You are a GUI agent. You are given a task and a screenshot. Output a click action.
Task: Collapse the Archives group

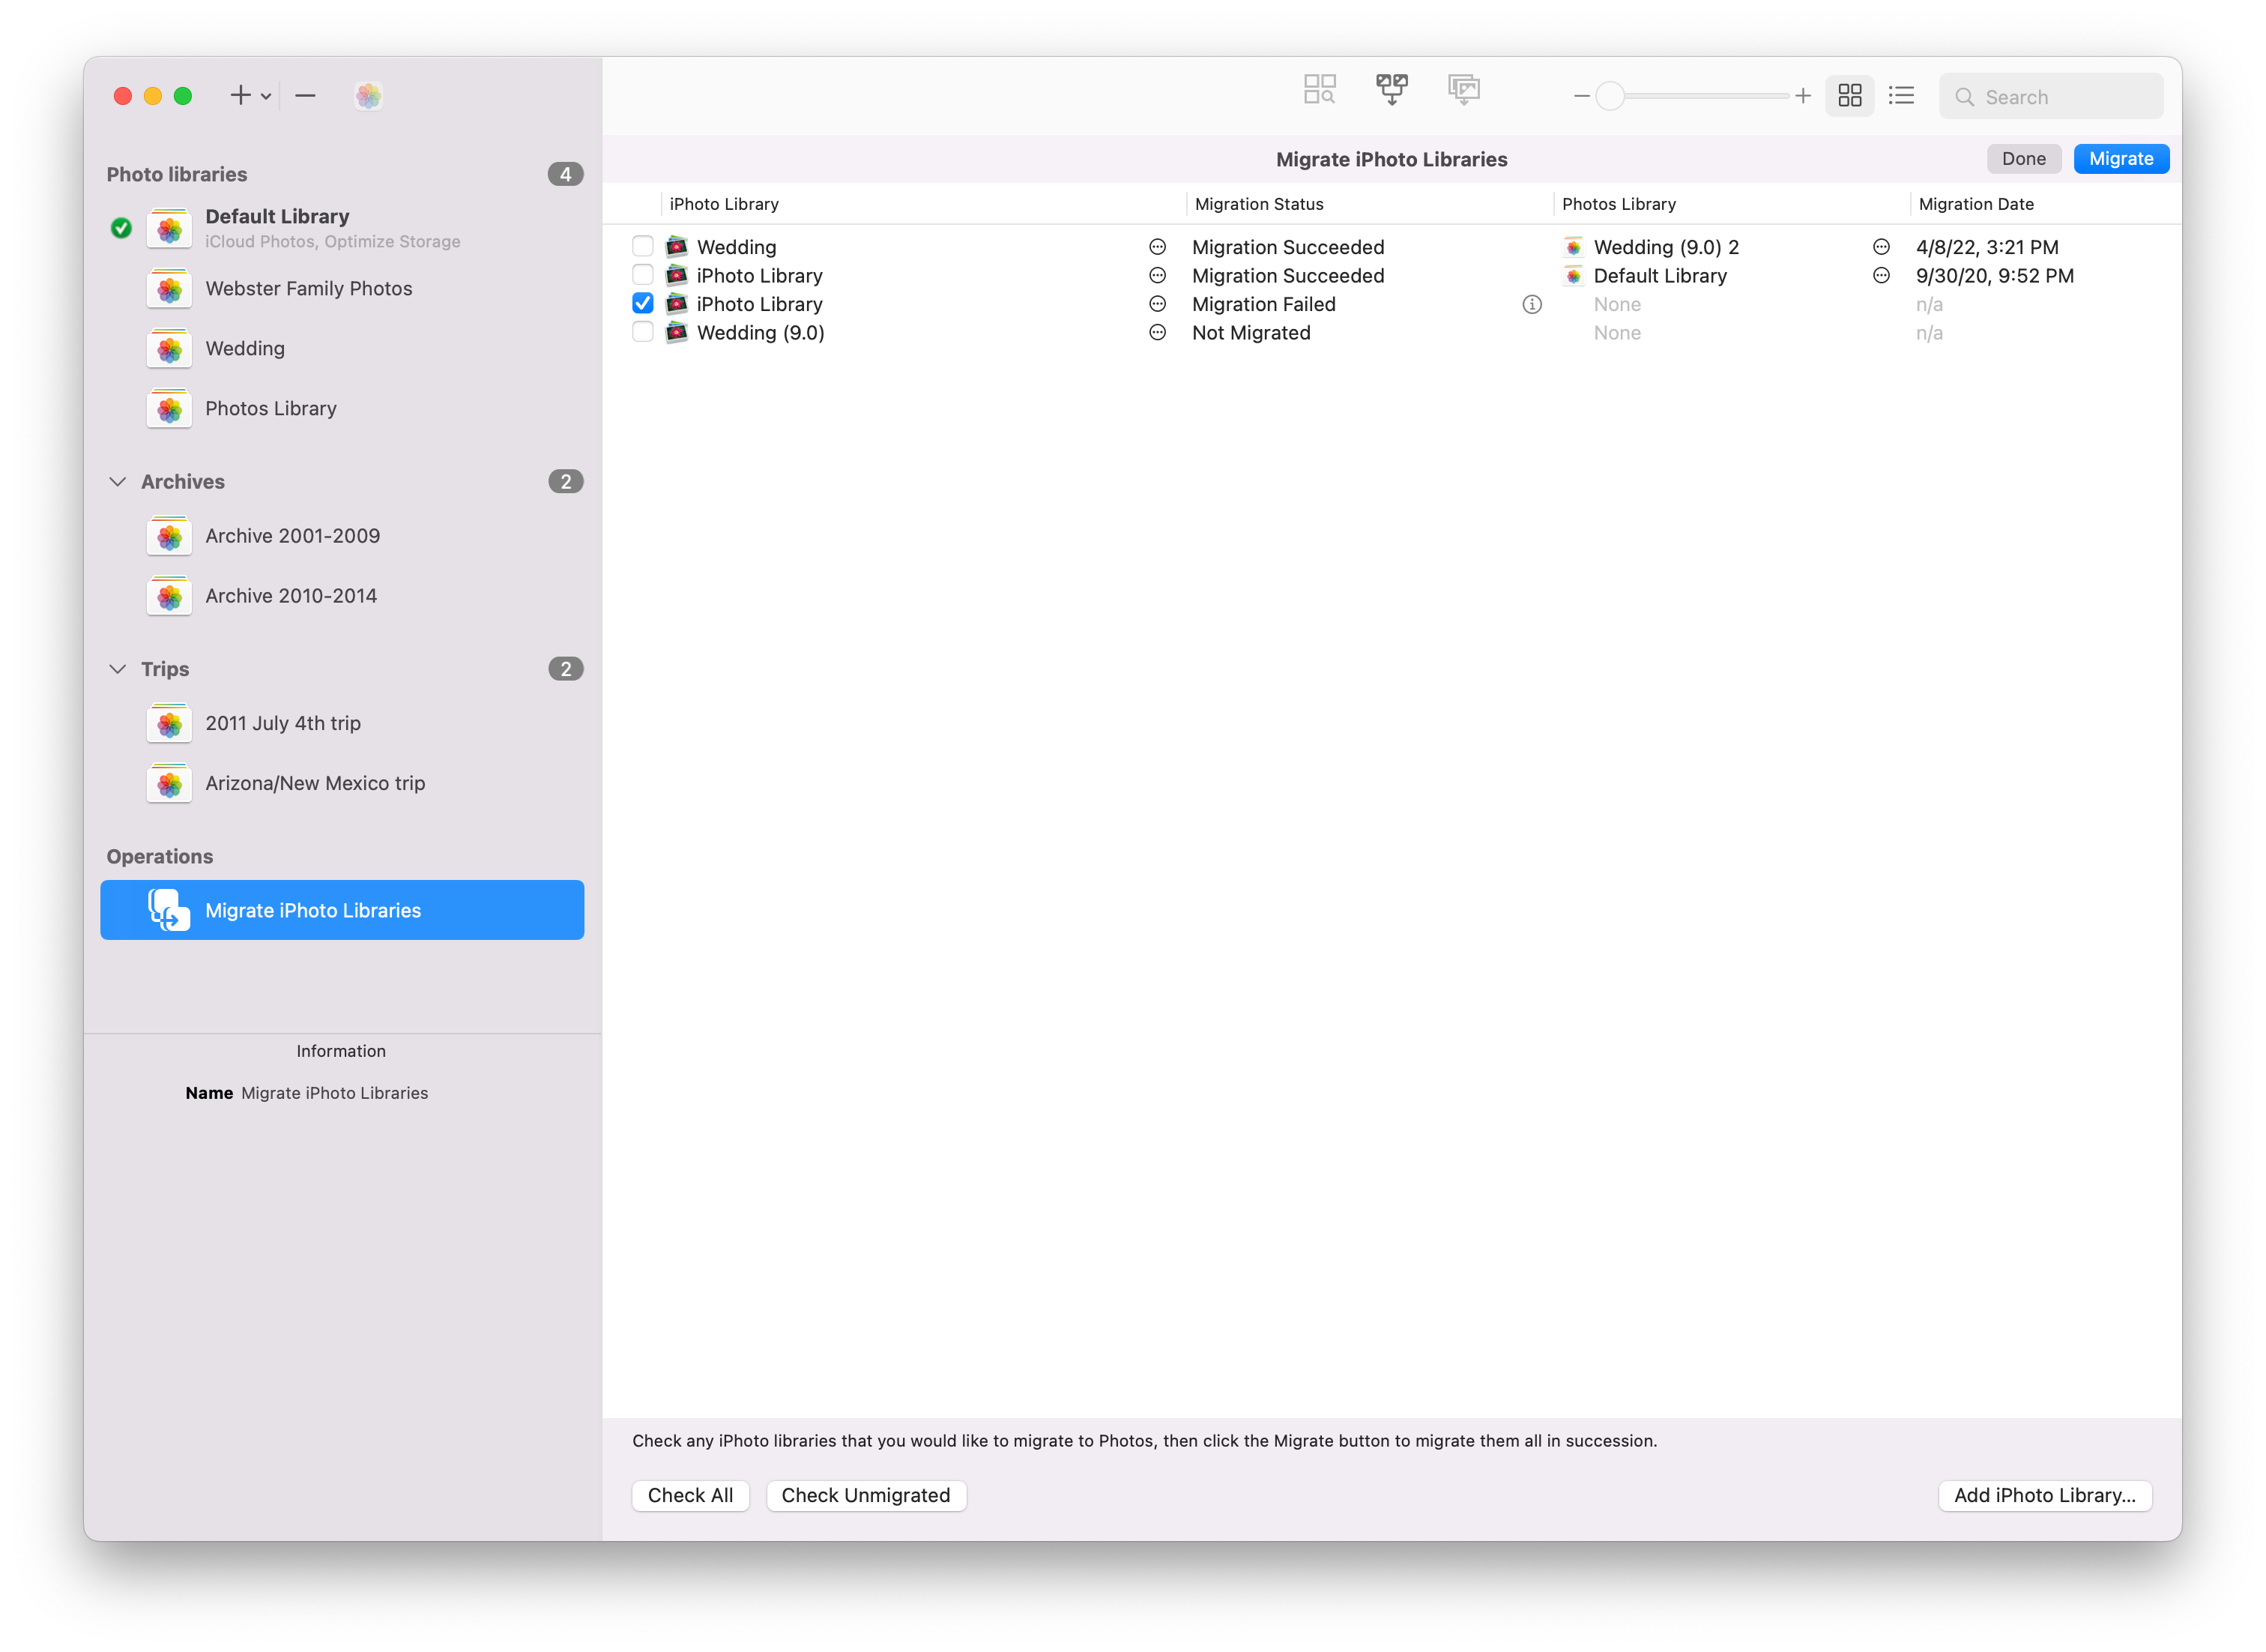(x=118, y=482)
